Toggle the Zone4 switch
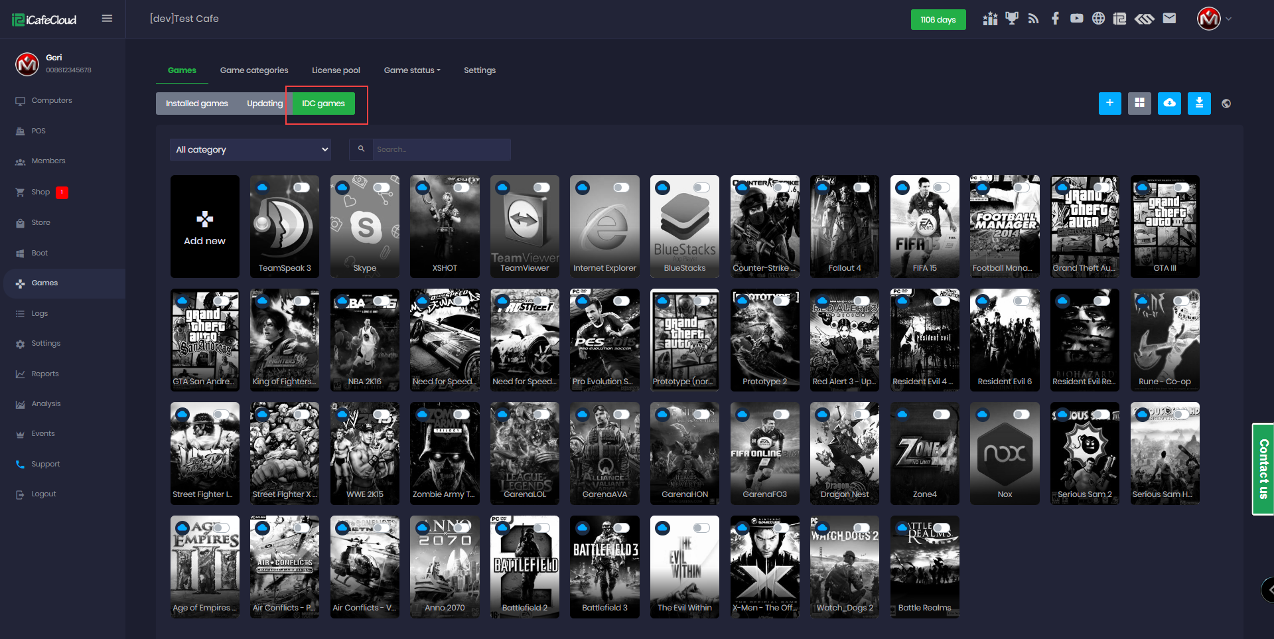1274x639 pixels. click(942, 415)
